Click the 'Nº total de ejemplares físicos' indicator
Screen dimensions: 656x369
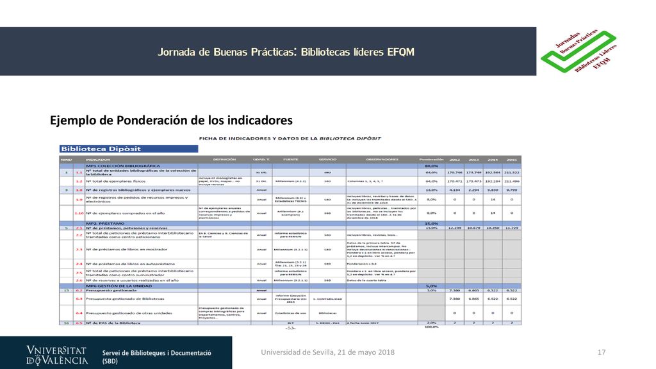coord(115,181)
